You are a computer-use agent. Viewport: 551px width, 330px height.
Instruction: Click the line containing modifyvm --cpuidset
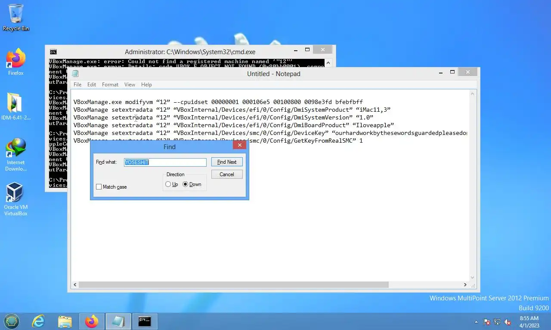pos(218,102)
